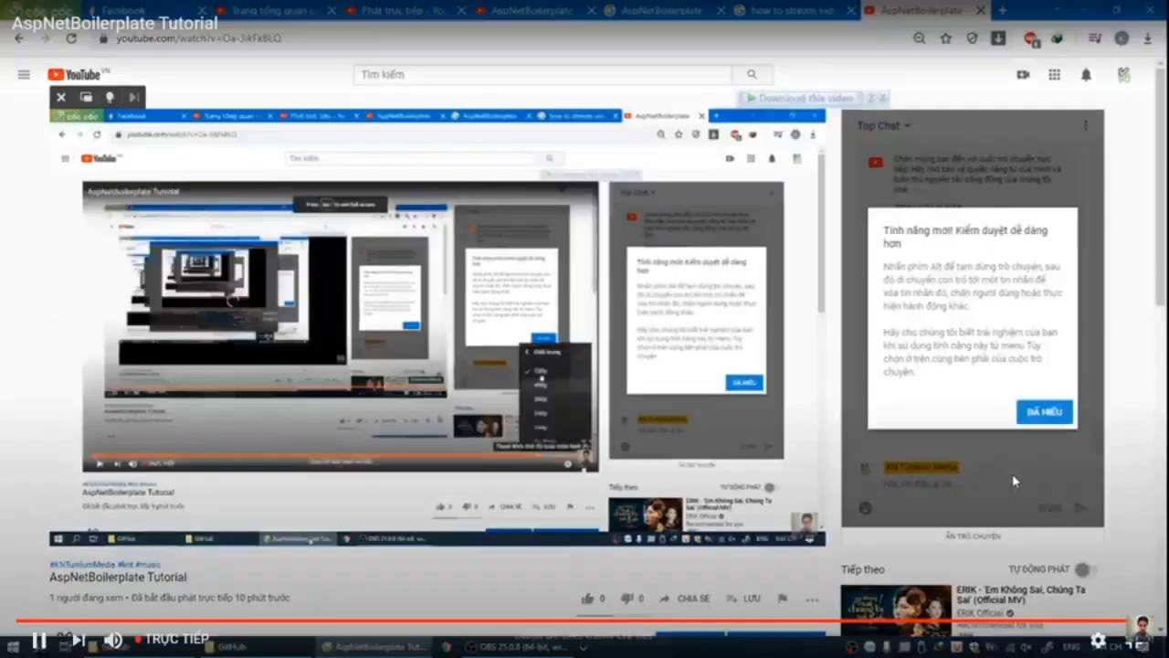Open the browser download arrow extension
Screen dimensions: 1169x658
tap(998, 38)
